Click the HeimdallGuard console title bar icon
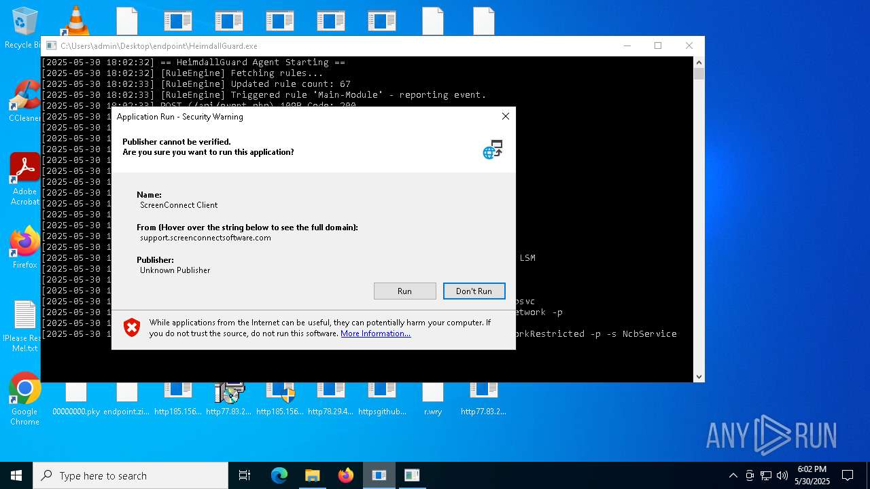This screenshot has height=489, width=870. [51, 46]
